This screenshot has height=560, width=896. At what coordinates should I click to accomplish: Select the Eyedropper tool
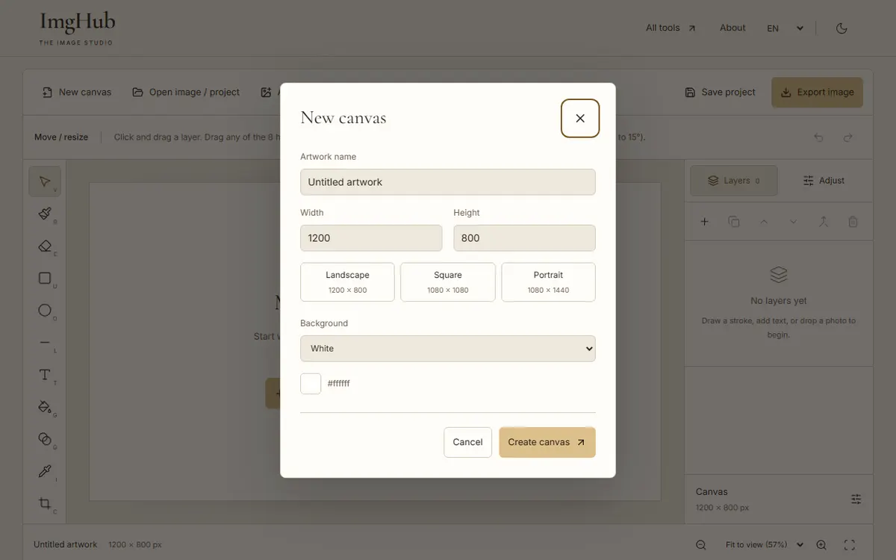click(45, 470)
